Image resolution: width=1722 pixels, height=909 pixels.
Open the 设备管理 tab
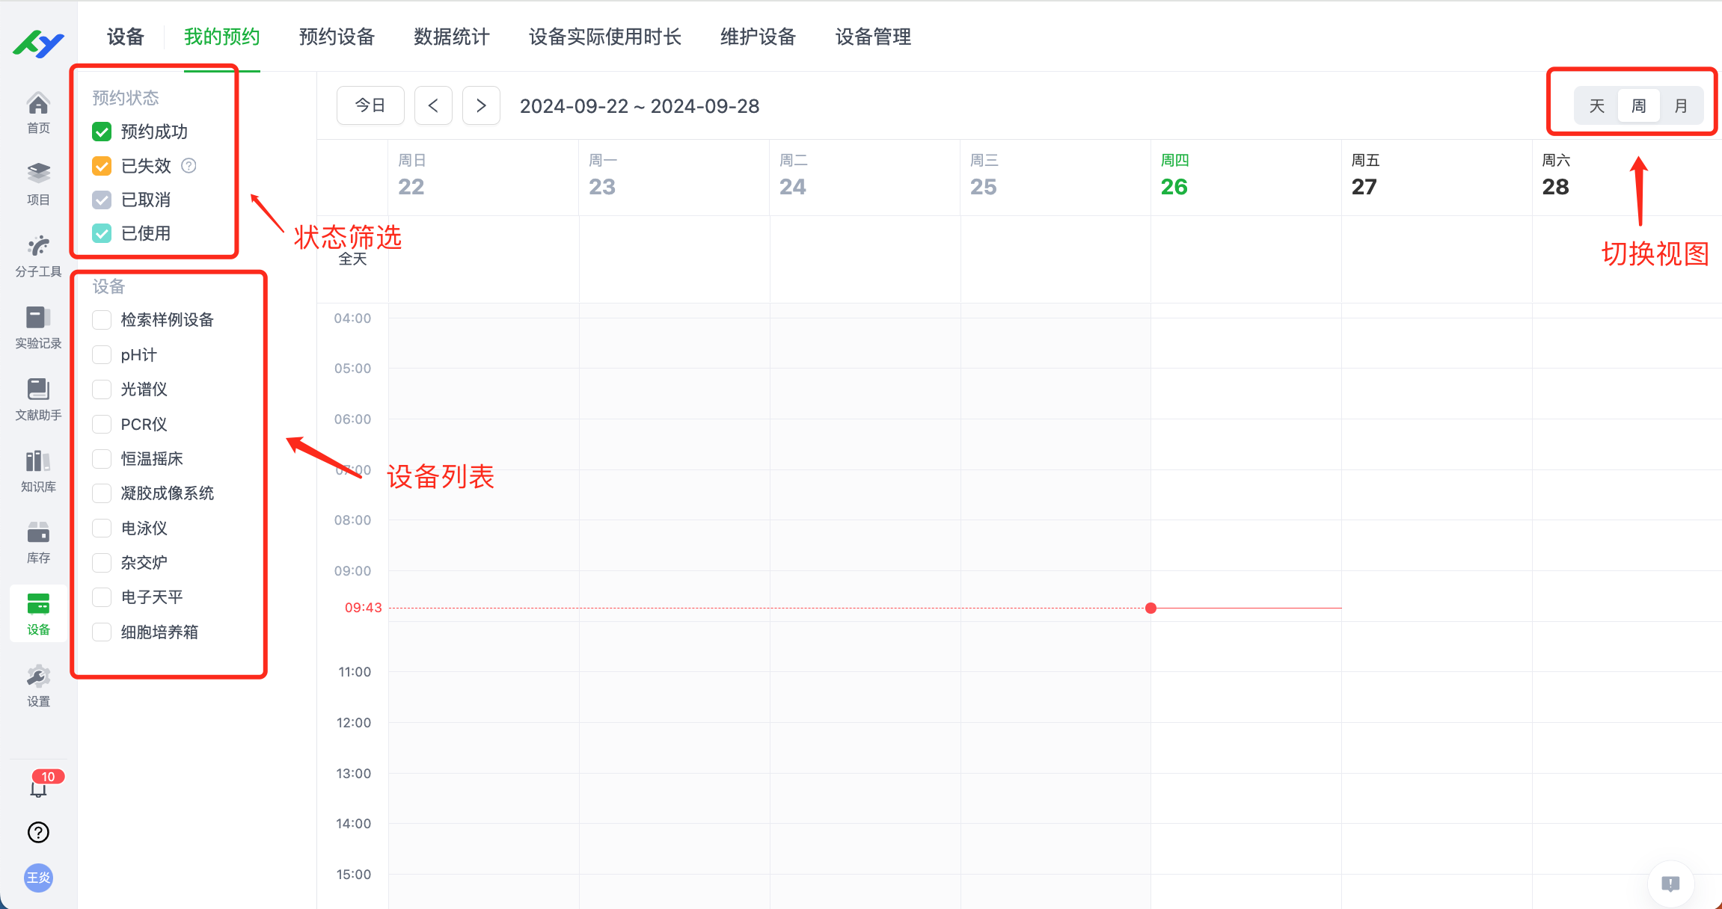tap(872, 37)
